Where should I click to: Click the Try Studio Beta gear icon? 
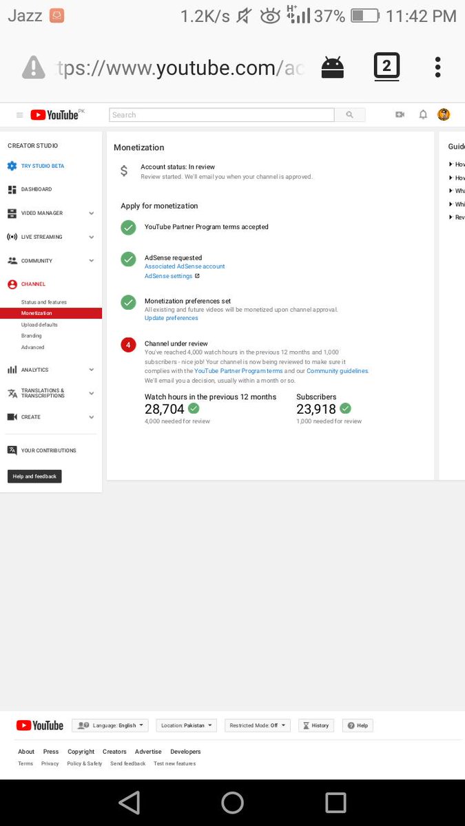click(12, 166)
